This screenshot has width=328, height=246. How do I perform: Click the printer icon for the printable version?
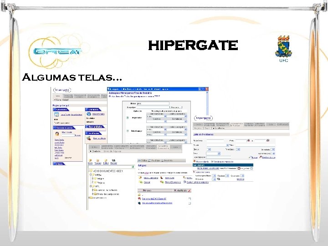pyautogui.click(x=212, y=161)
